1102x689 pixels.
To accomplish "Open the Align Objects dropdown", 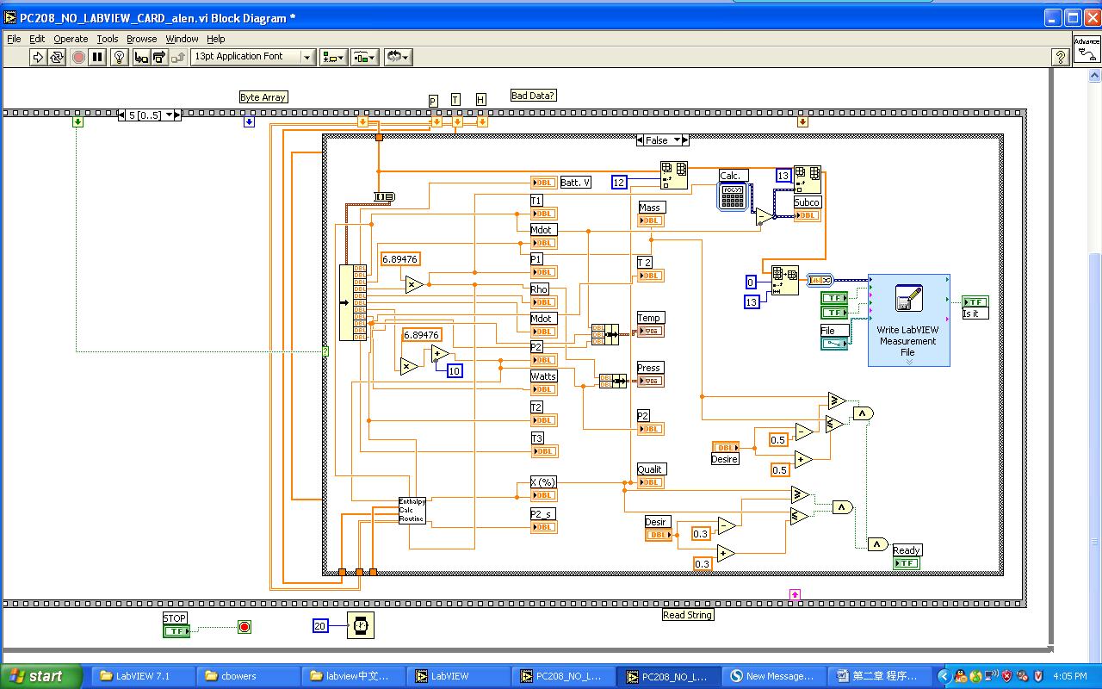I will point(333,57).
